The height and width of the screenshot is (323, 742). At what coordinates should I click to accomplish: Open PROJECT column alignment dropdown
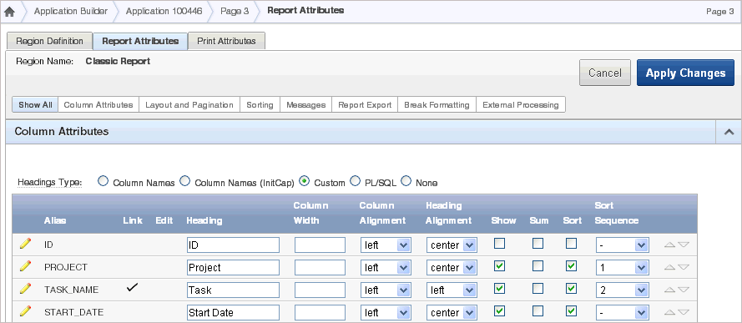(x=386, y=268)
